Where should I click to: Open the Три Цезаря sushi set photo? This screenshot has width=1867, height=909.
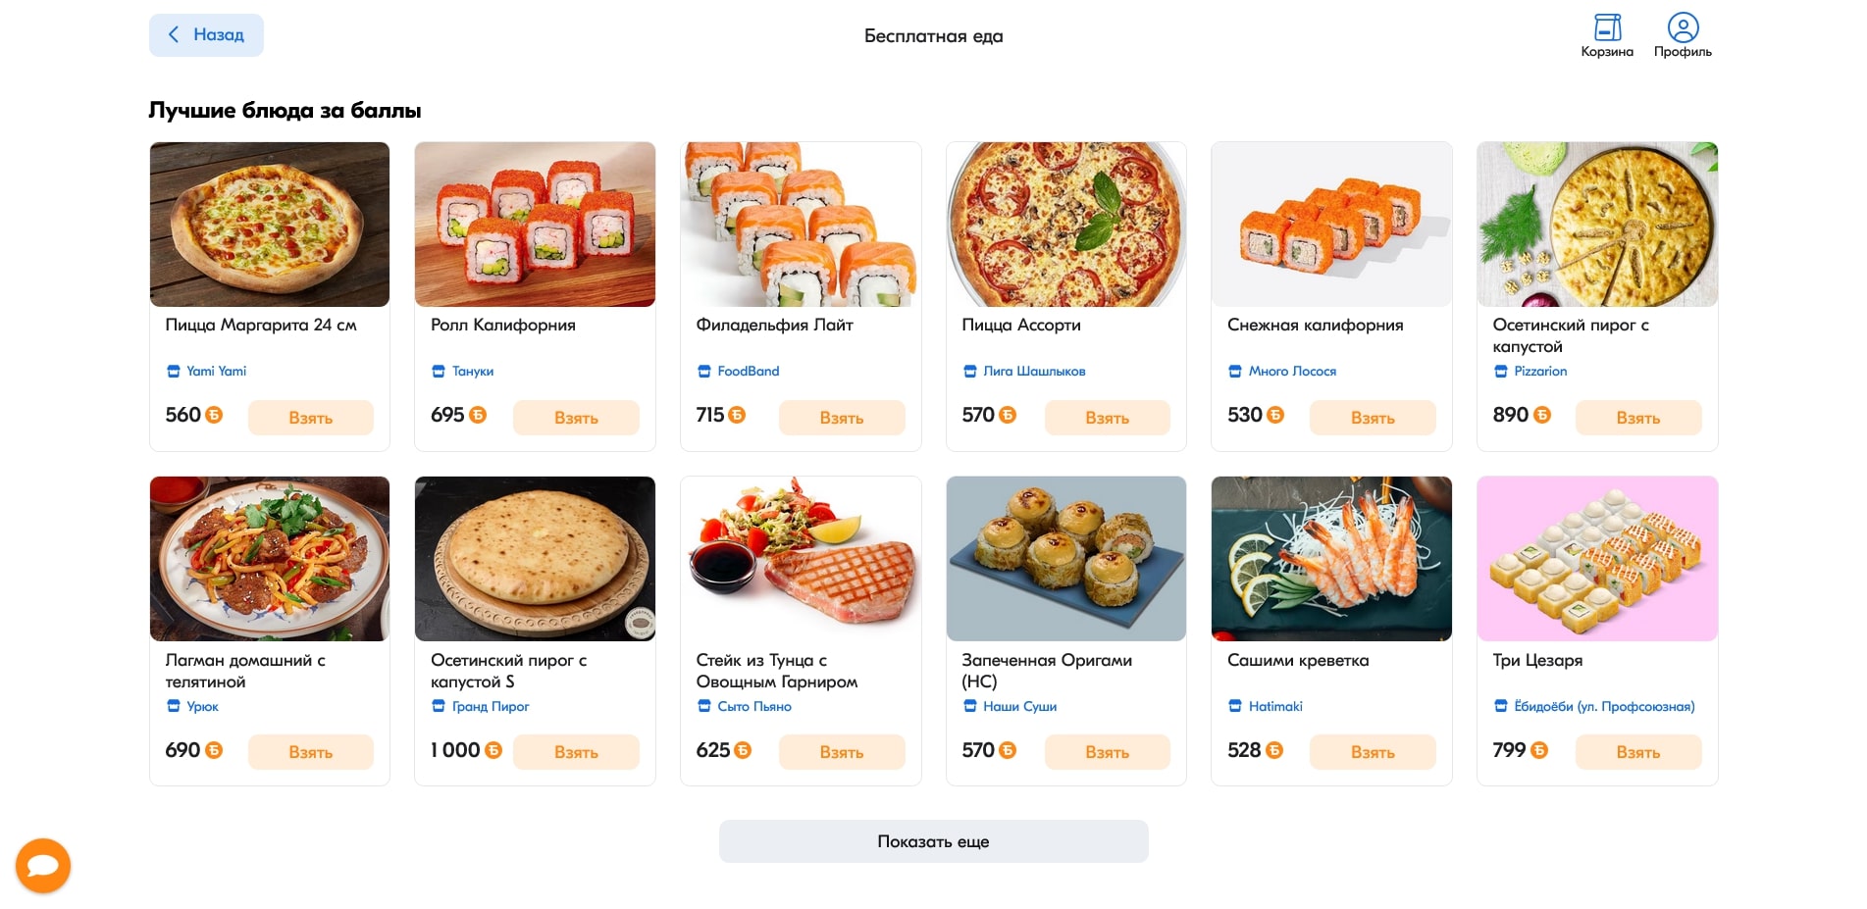1597,559
